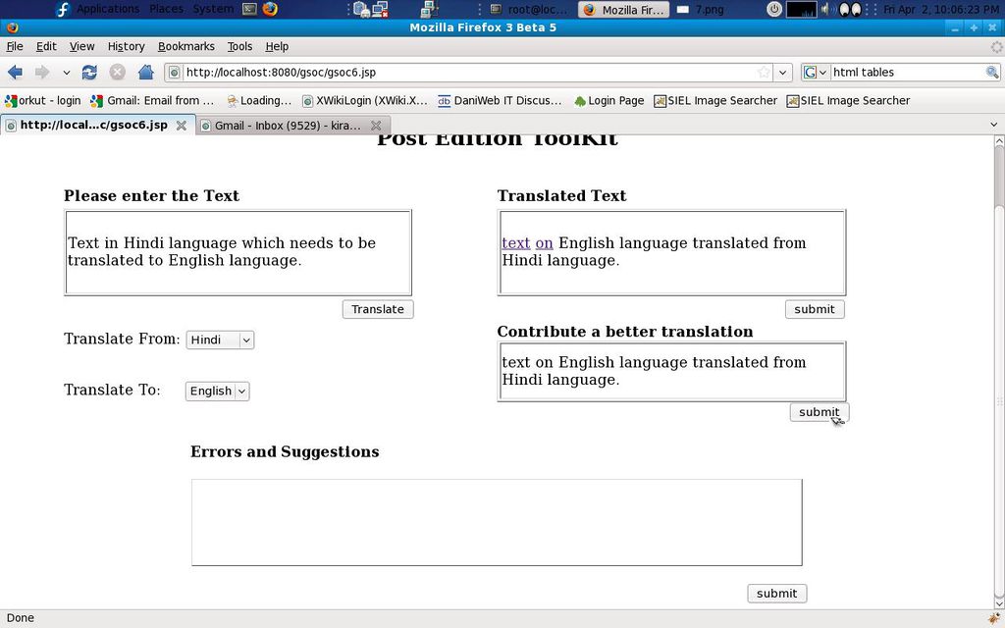Click the Translate button
This screenshot has height=628, width=1005.
click(378, 309)
